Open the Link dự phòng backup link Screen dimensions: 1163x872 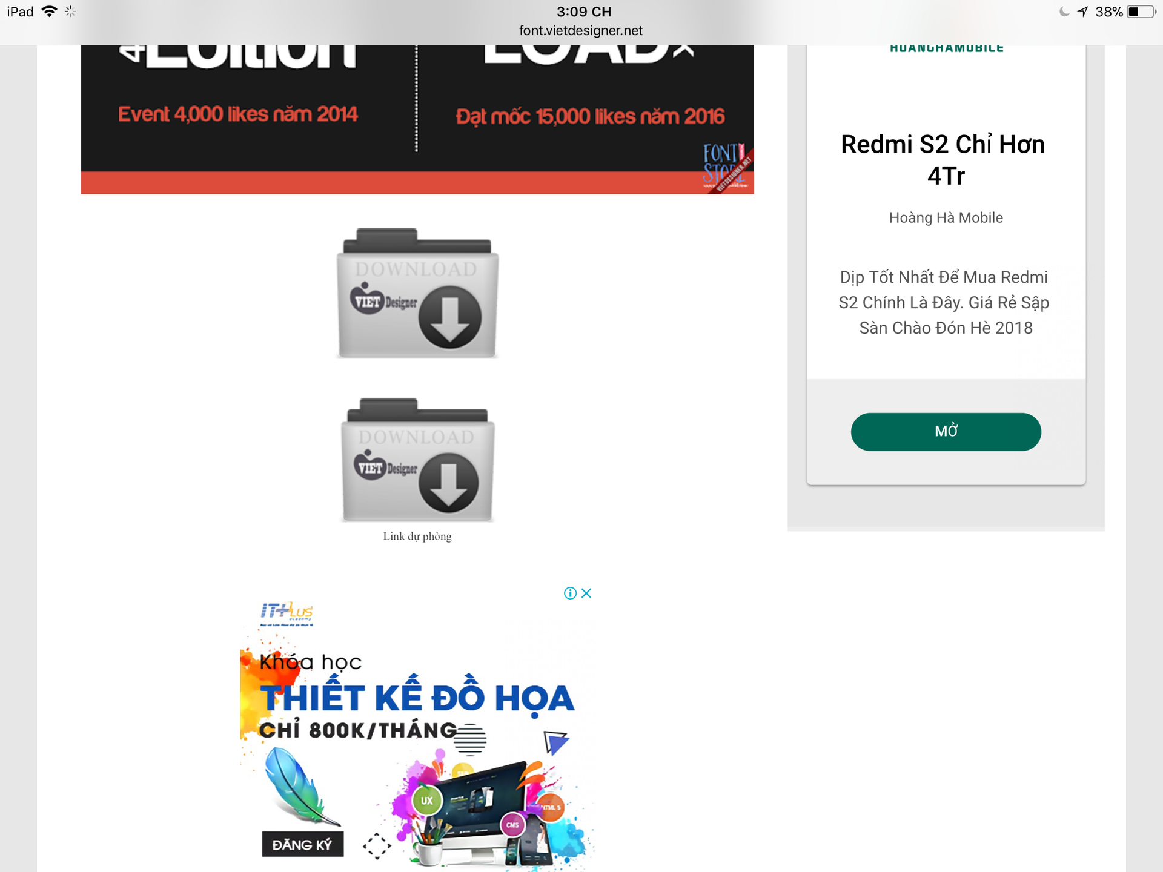tap(417, 537)
